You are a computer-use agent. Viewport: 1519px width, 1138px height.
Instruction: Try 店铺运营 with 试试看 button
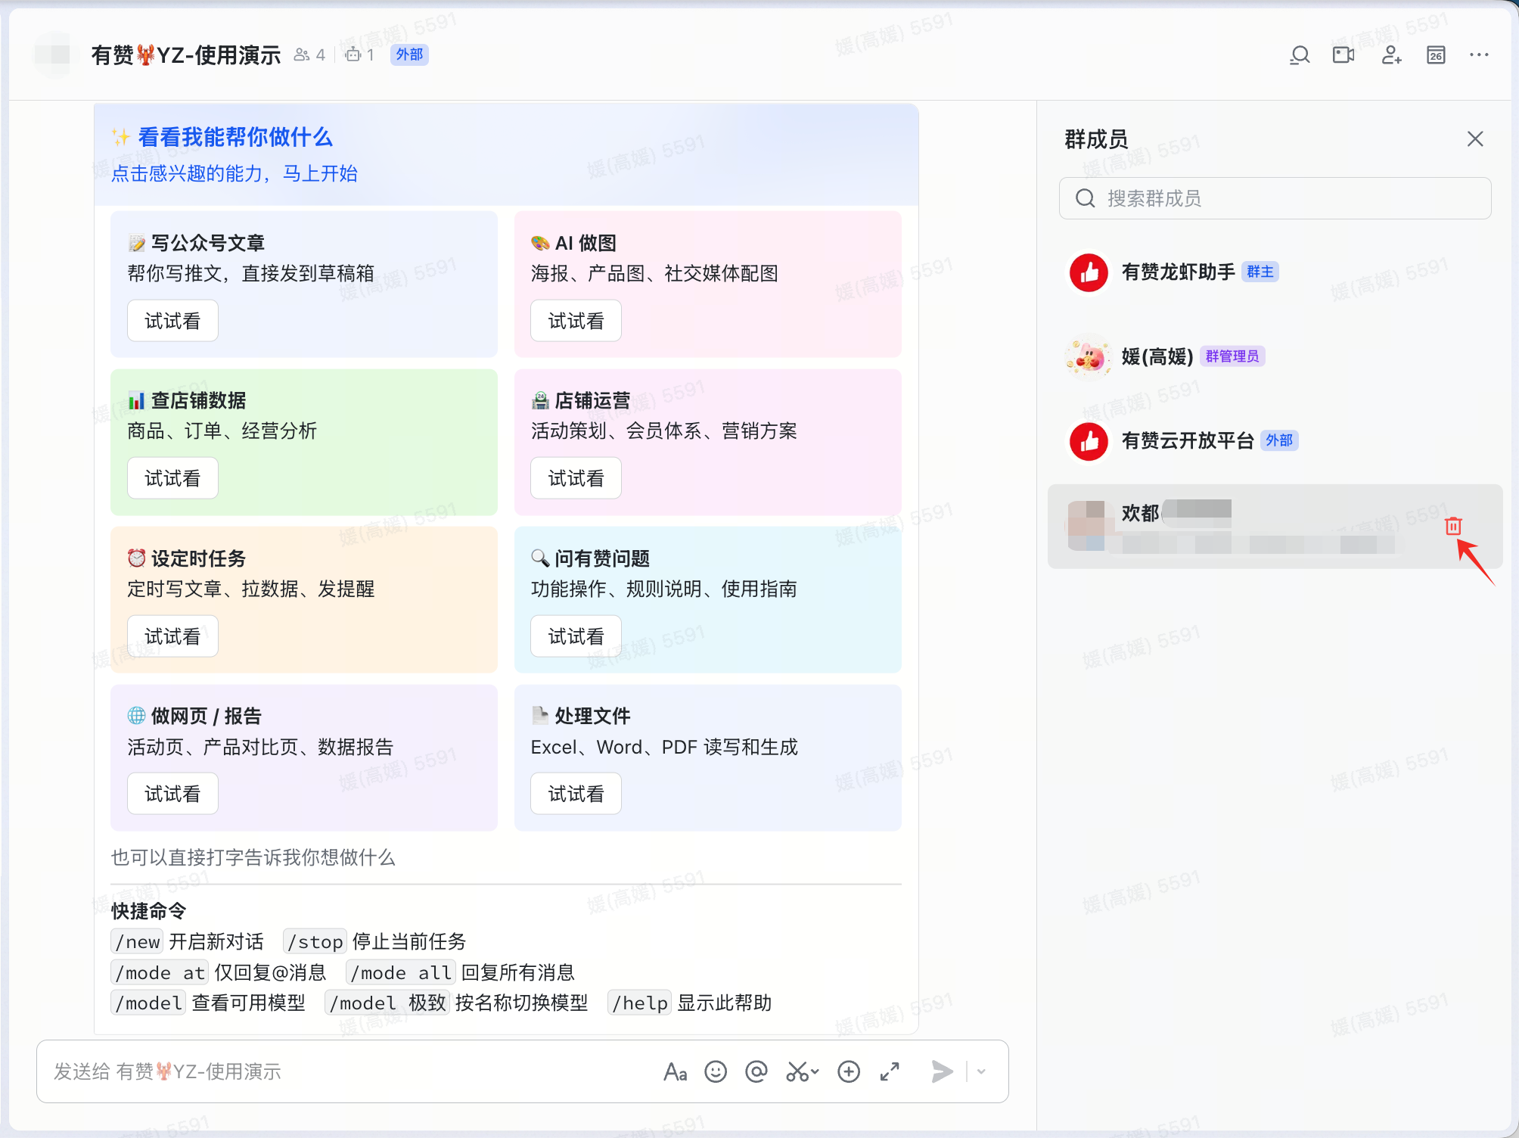click(576, 478)
